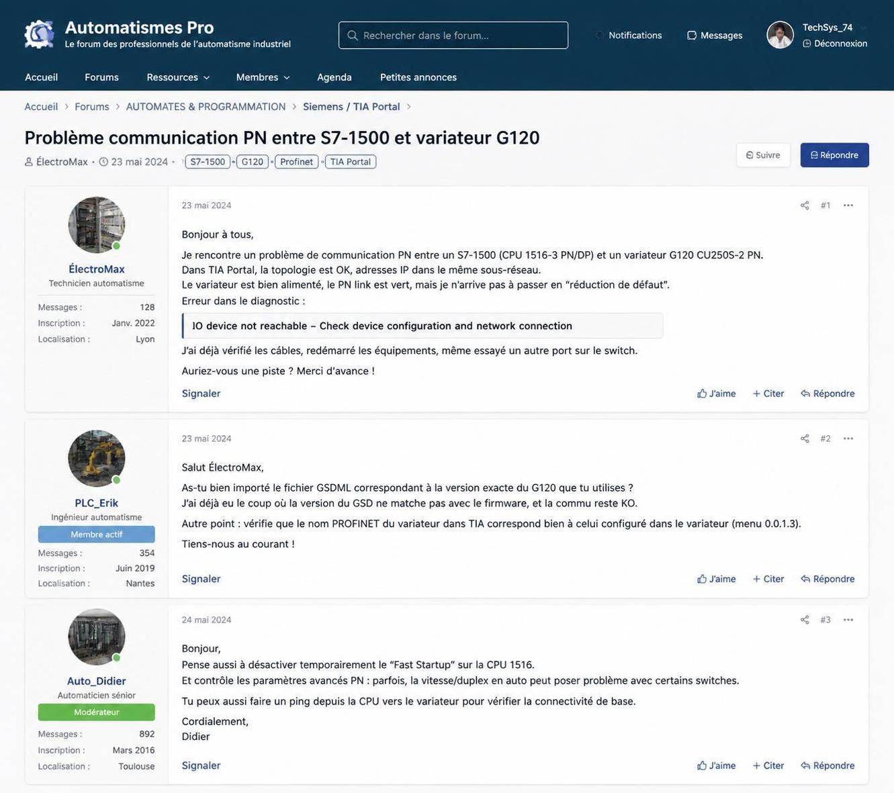Viewport: 894px width, 793px height.
Task: Open Auto_Didier username link
Action: tap(97, 681)
